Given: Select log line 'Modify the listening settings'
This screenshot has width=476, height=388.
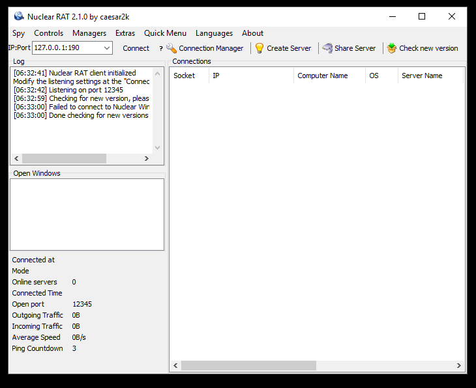Looking at the screenshot, I should [x=82, y=81].
